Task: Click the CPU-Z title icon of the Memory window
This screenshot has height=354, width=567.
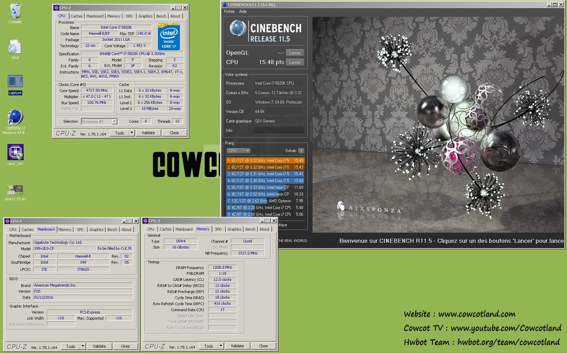Action: point(146,221)
